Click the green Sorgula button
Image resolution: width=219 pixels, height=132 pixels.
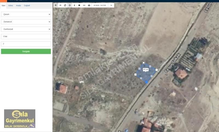pyautogui.click(x=26, y=51)
